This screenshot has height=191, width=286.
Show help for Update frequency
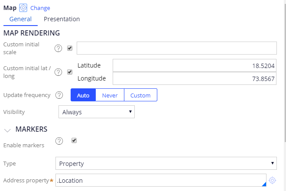(x=59, y=95)
